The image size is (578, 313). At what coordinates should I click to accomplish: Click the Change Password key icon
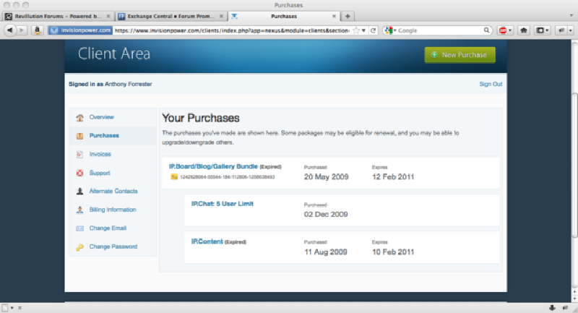point(79,247)
